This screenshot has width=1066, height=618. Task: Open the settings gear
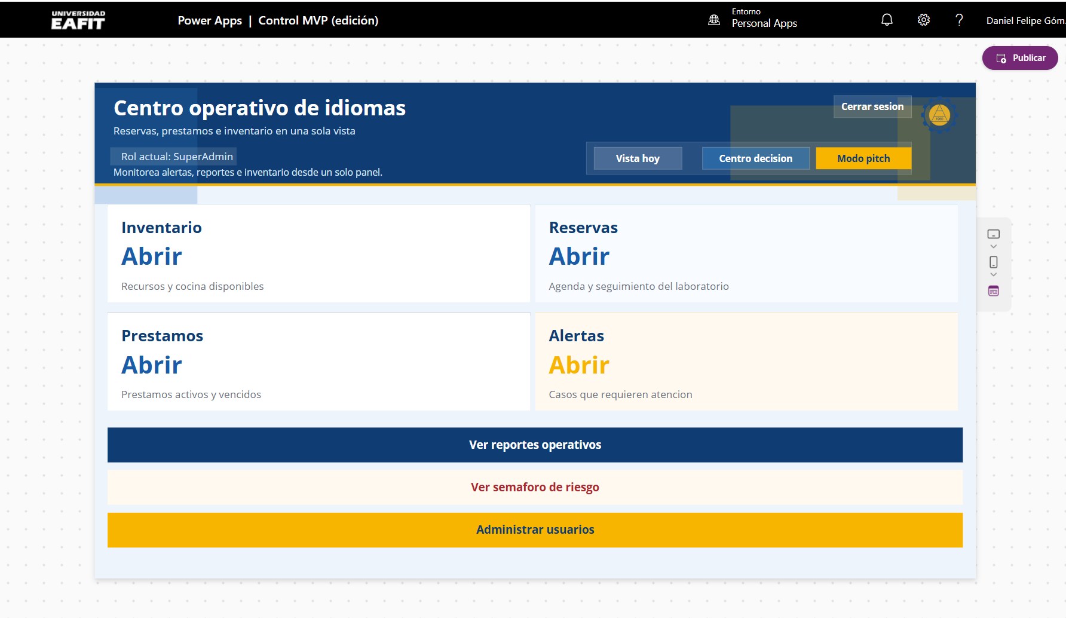click(x=924, y=20)
